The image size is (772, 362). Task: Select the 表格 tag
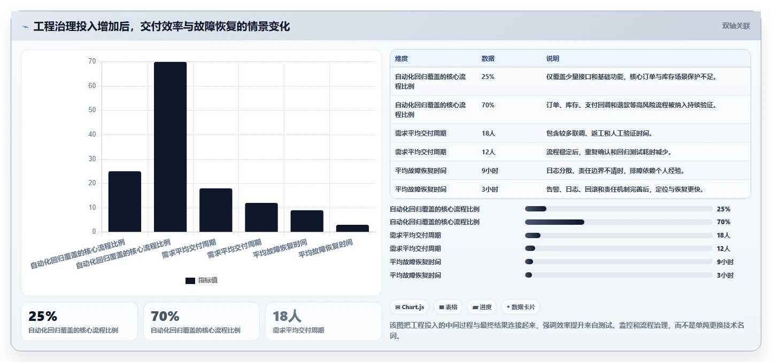point(448,307)
